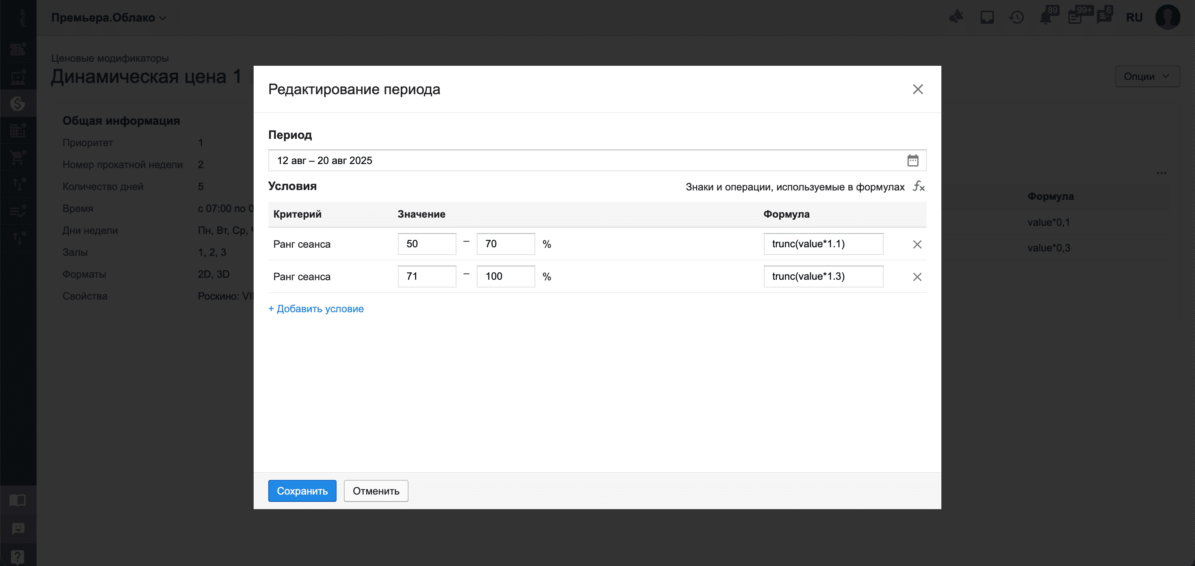This screenshot has height=566, width=1195.
Task: Edit the trunc(value*1.1) formula field
Action: [823, 244]
